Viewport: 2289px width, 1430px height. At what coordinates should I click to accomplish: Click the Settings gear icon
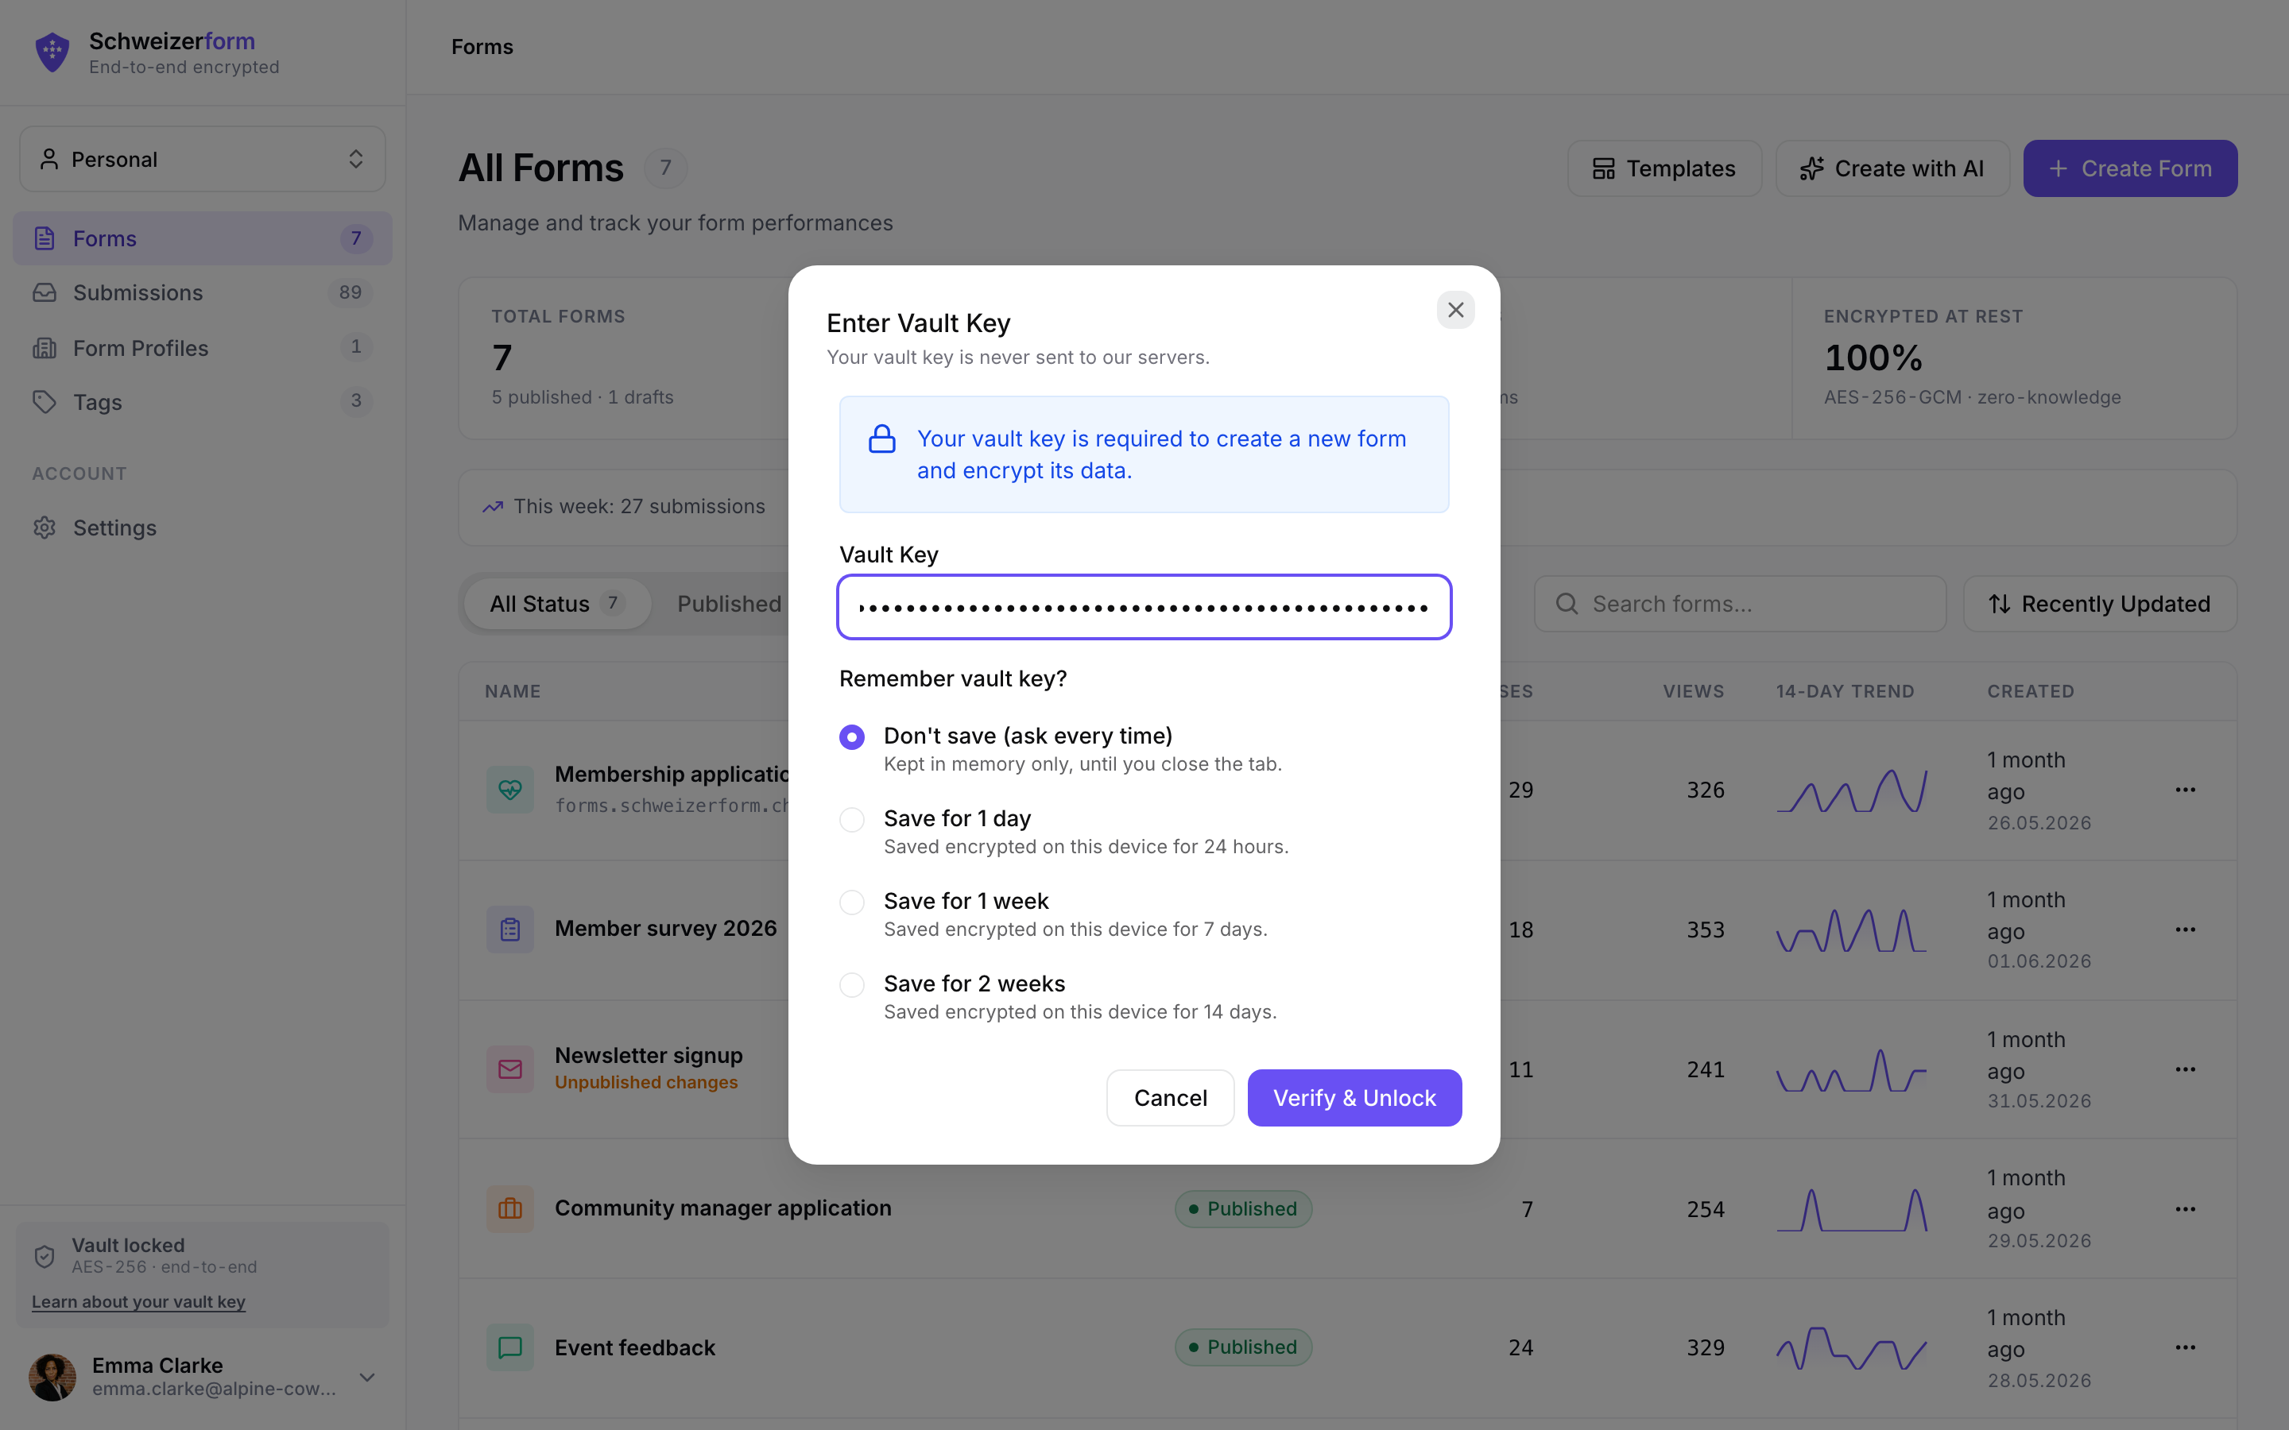(x=45, y=528)
